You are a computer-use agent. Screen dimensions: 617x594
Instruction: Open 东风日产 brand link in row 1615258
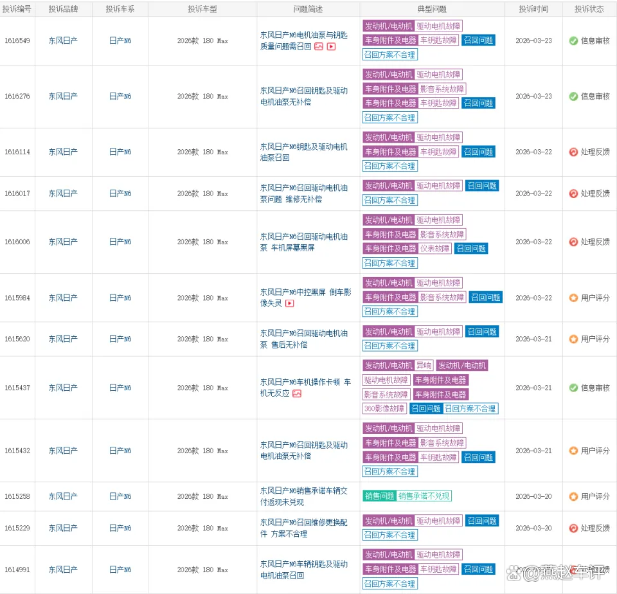pyautogui.click(x=63, y=496)
